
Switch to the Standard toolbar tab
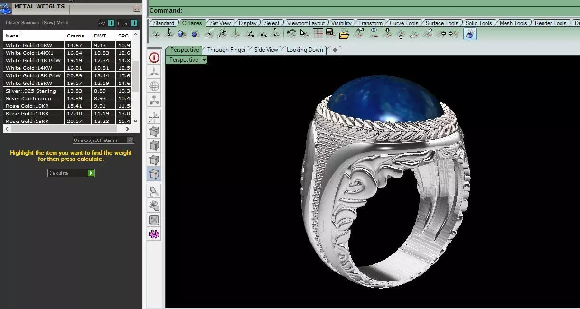pos(164,23)
